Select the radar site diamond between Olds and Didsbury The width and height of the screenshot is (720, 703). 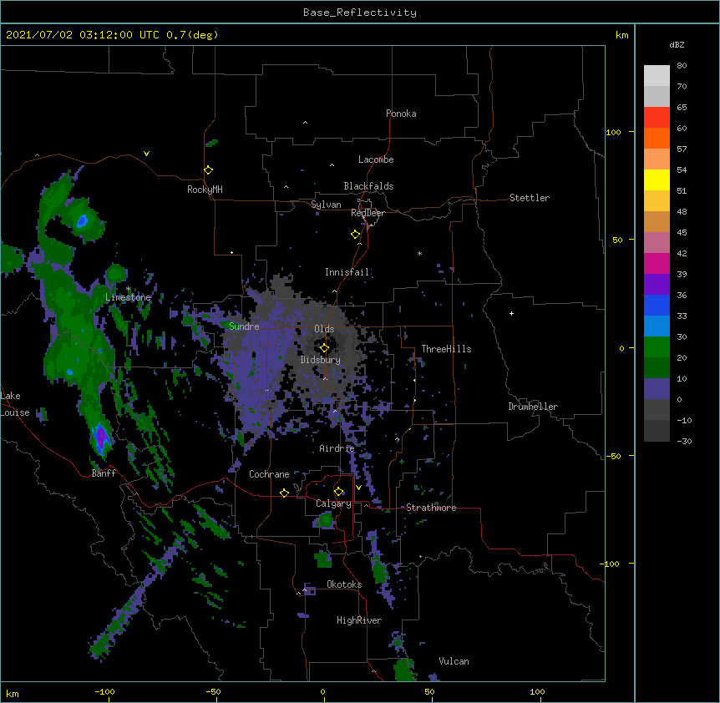click(324, 347)
